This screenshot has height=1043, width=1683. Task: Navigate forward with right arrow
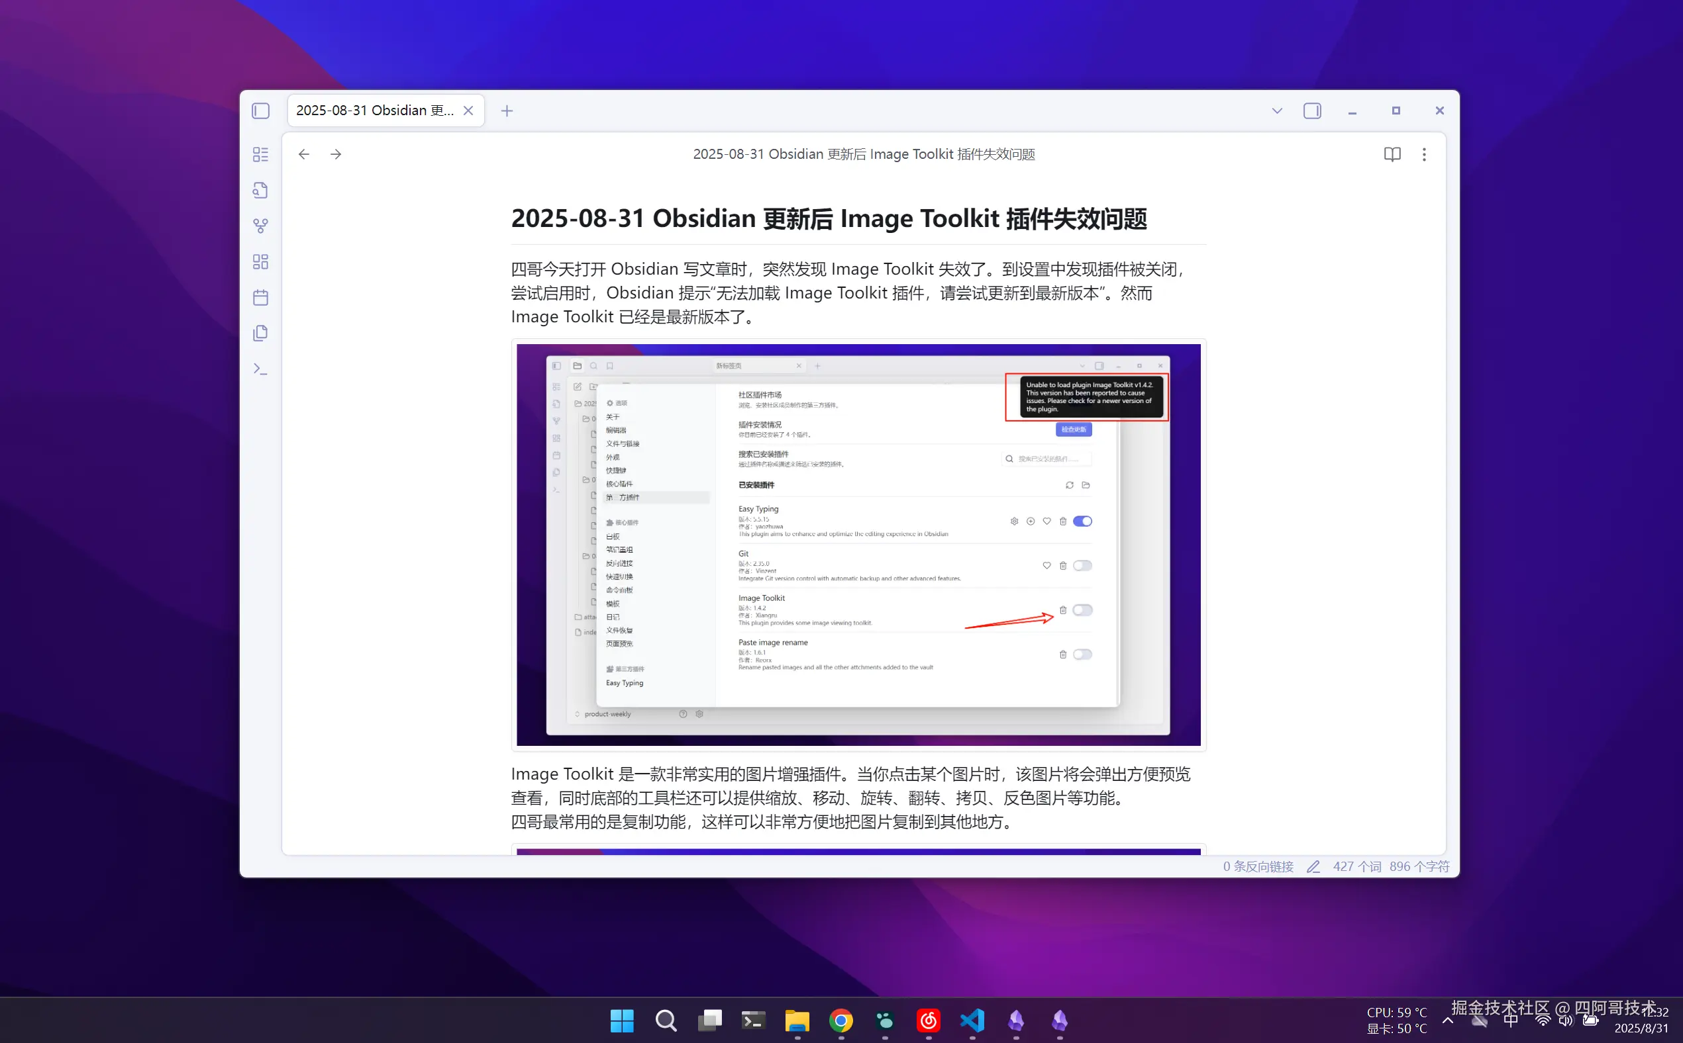click(336, 154)
